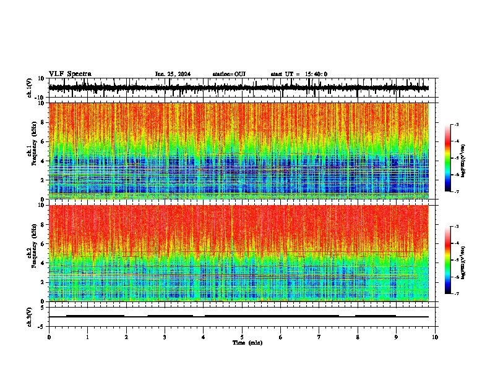Click the "ch.1(V)" waveform axis label

30,88
